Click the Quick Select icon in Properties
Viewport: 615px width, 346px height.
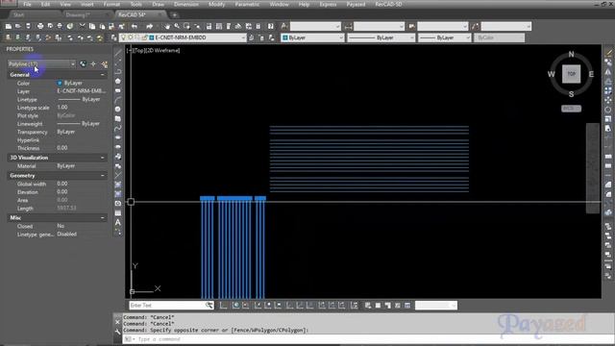pos(104,64)
